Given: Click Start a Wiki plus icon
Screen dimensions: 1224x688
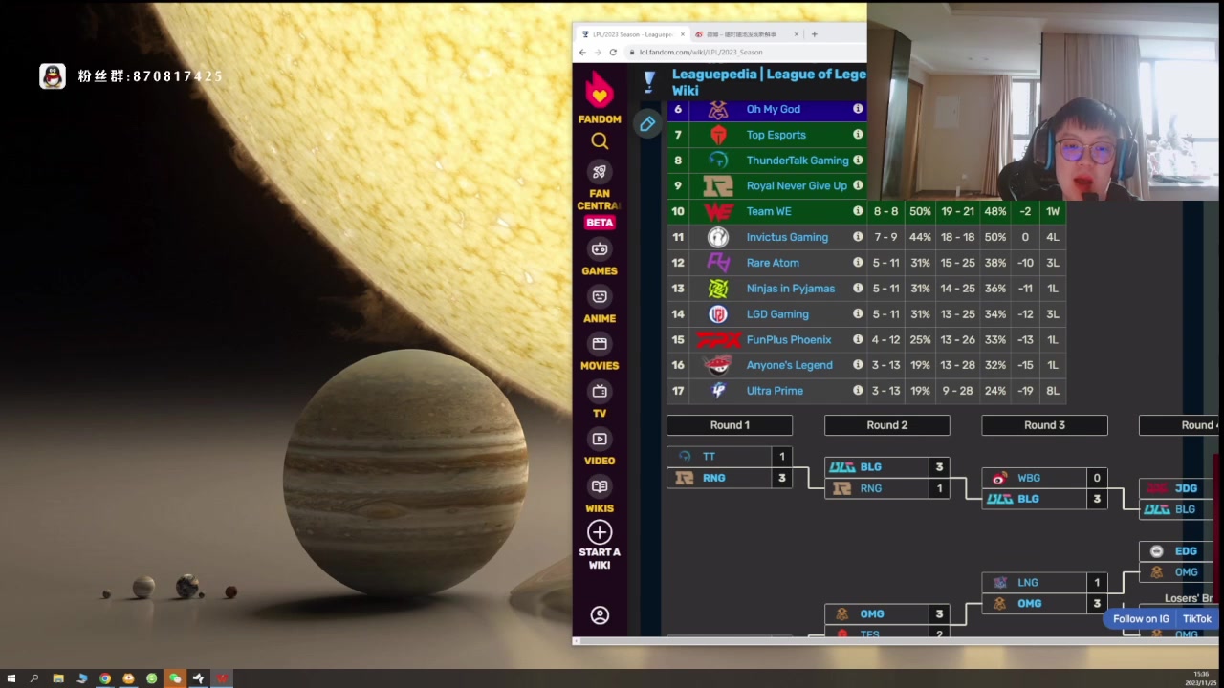Looking at the screenshot, I should pos(600,532).
